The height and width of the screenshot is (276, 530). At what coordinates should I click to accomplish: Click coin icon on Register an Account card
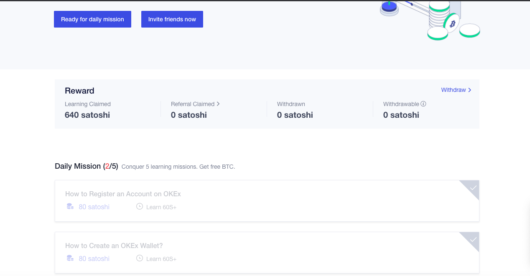[70, 207]
